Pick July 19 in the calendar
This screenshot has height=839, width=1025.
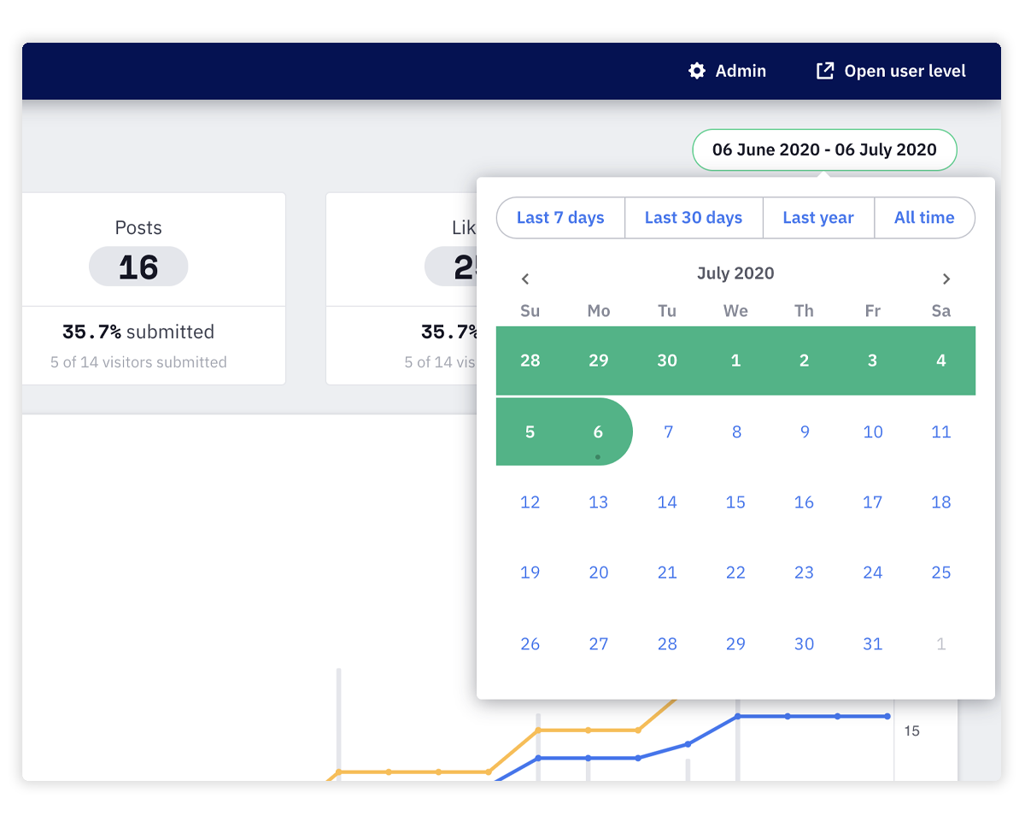pos(530,572)
